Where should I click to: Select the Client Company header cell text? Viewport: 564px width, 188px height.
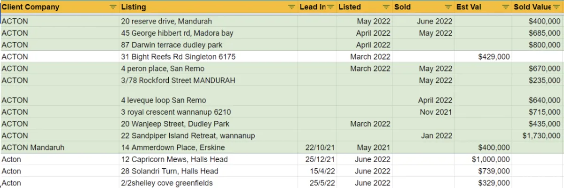(31, 7)
